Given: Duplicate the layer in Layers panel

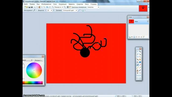Looking at the screenshot, I should (x=134, y=37).
